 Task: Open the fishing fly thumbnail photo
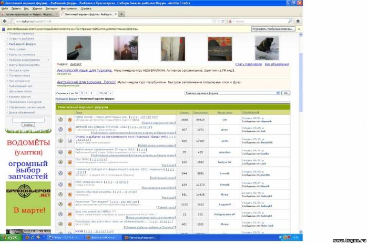pyautogui.click(x=79, y=48)
